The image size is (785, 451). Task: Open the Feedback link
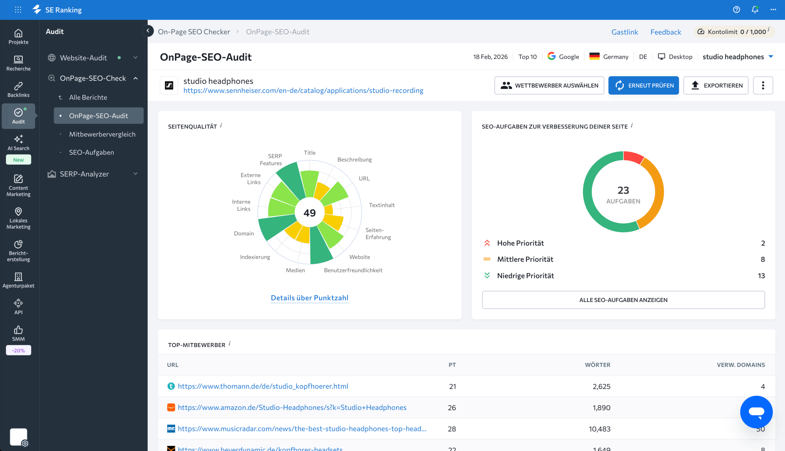point(666,32)
